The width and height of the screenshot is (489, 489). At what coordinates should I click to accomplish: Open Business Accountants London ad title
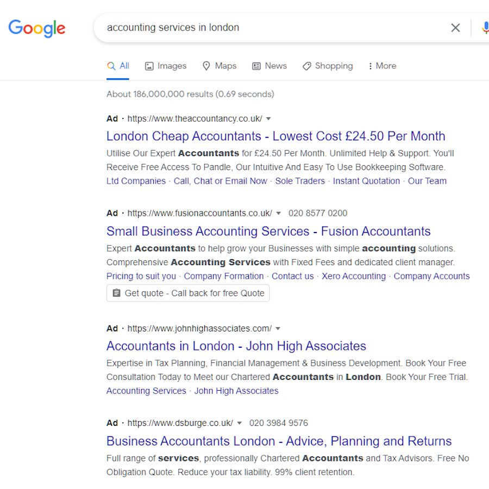(x=279, y=441)
